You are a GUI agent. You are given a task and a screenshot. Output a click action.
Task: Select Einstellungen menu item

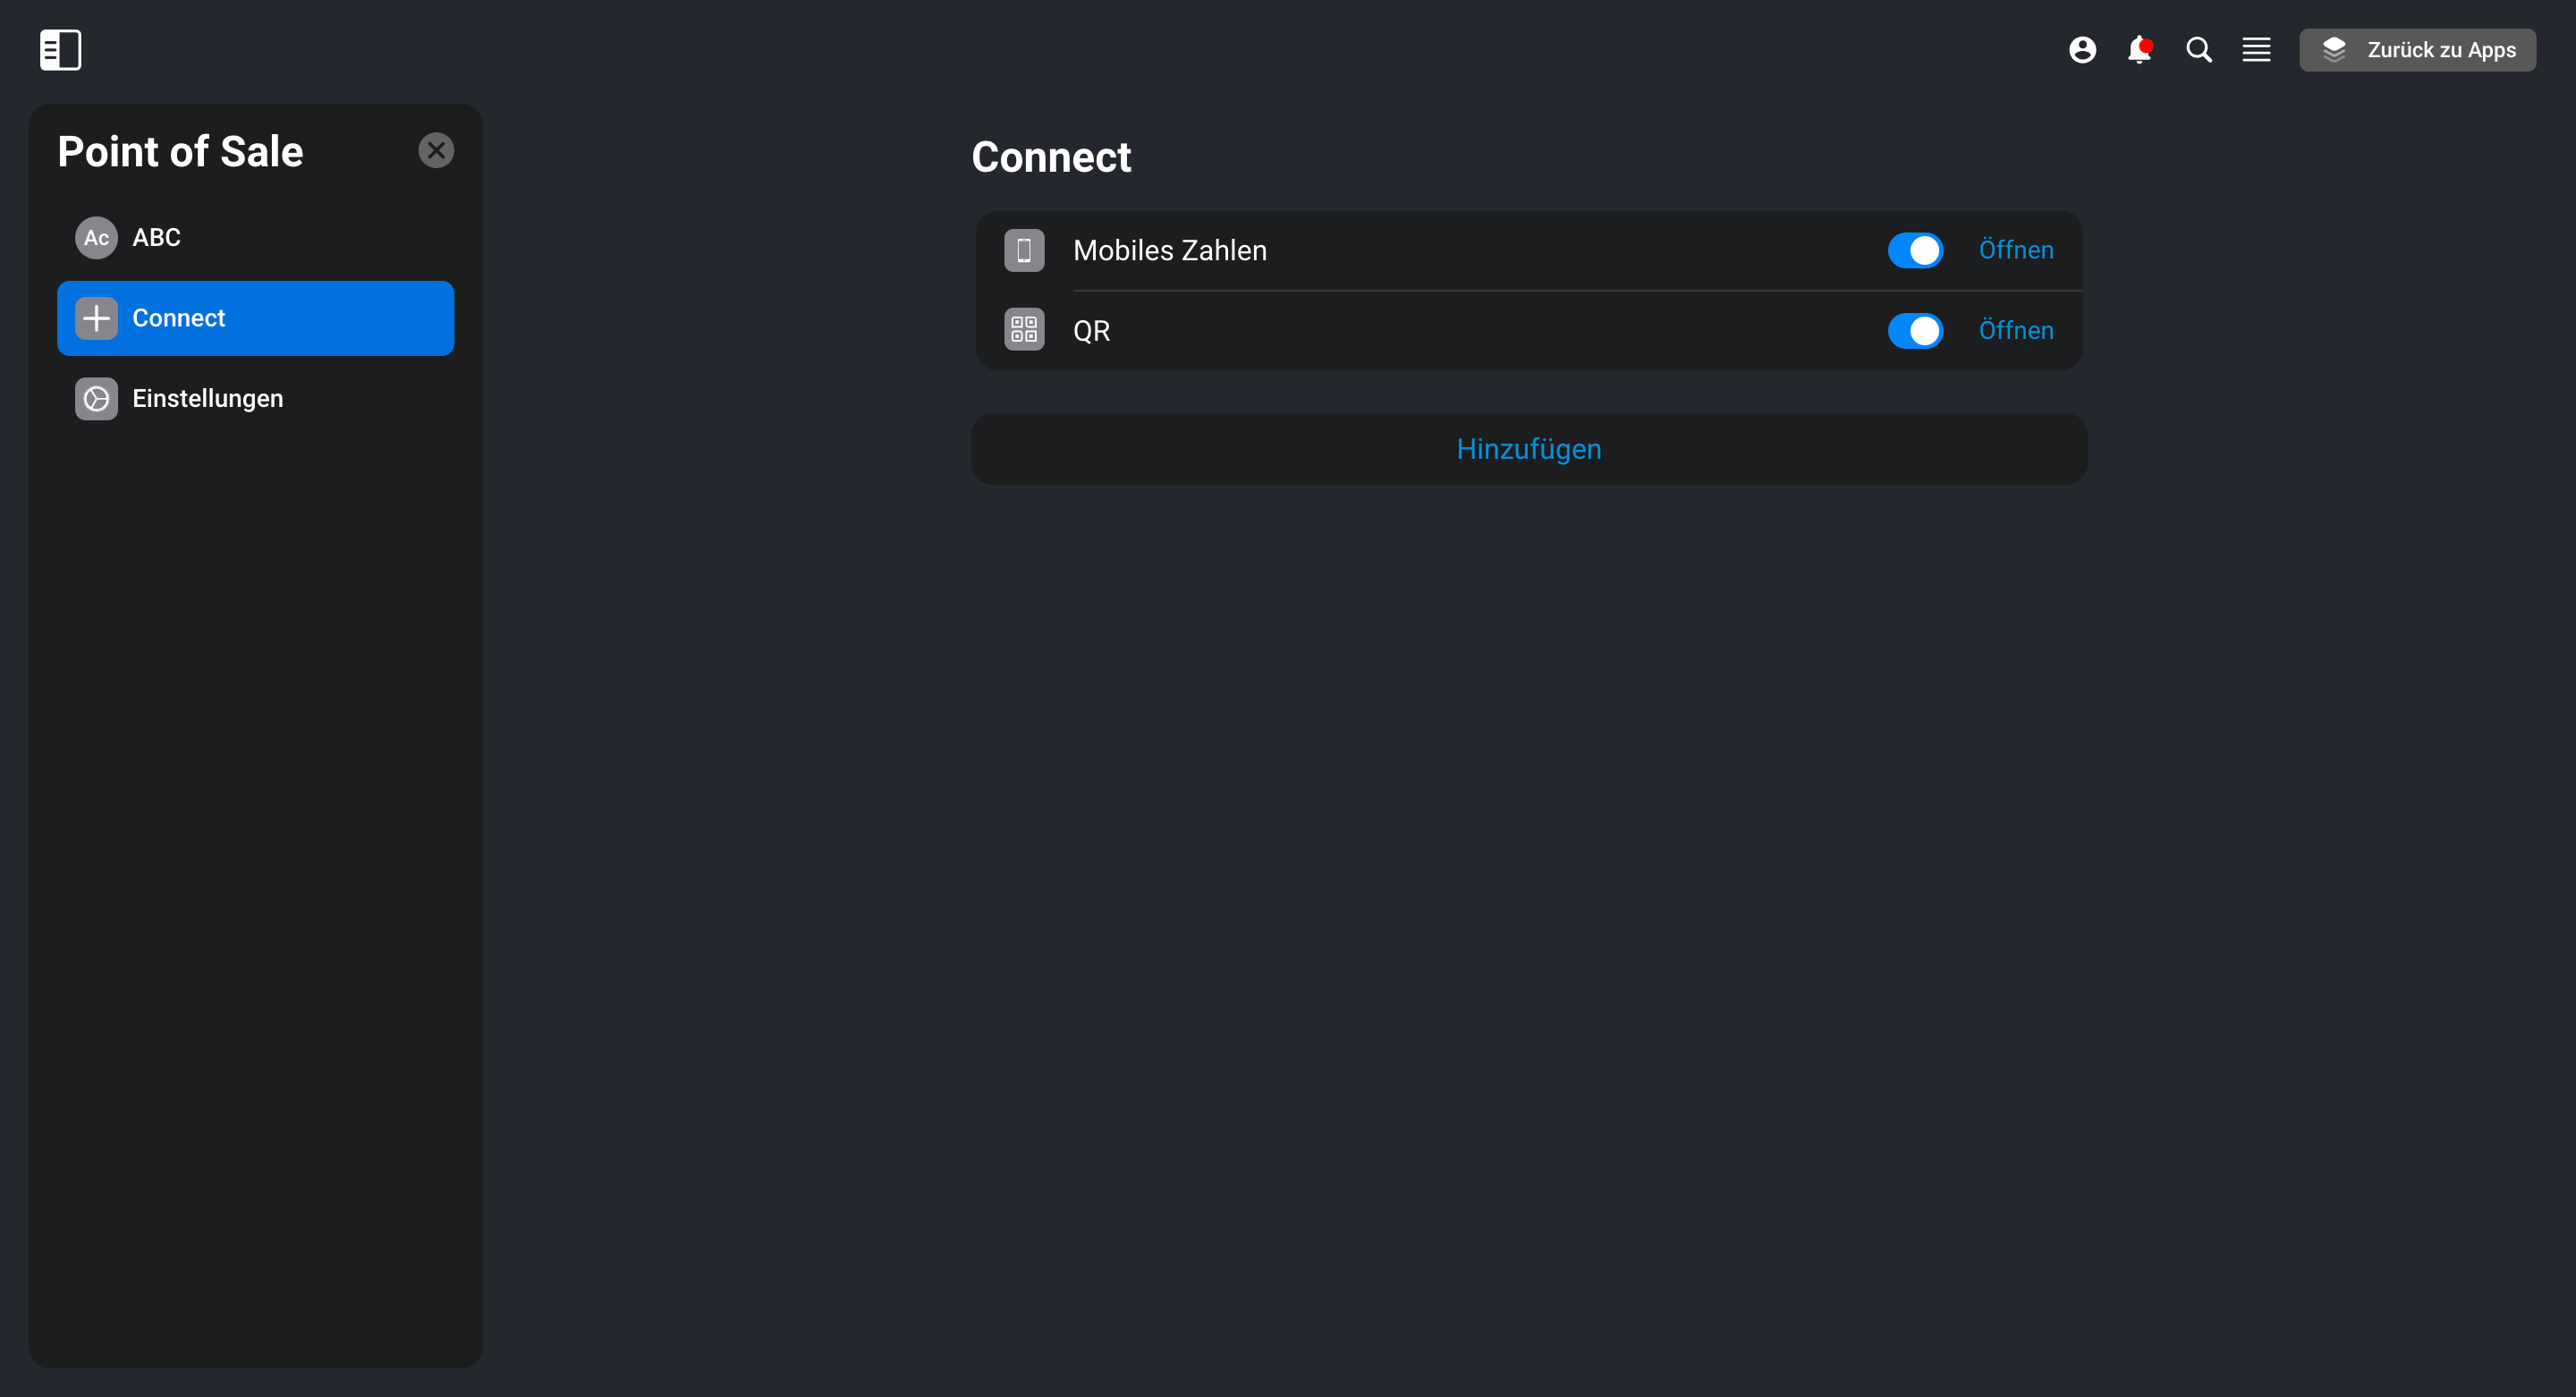pyautogui.click(x=255, y=398)
